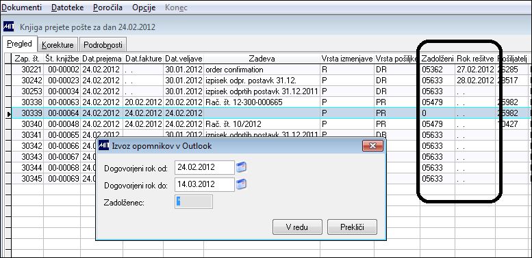Open the Datoteke menu
This screenshot has height=258, width=532.
(x=68, y=7)
